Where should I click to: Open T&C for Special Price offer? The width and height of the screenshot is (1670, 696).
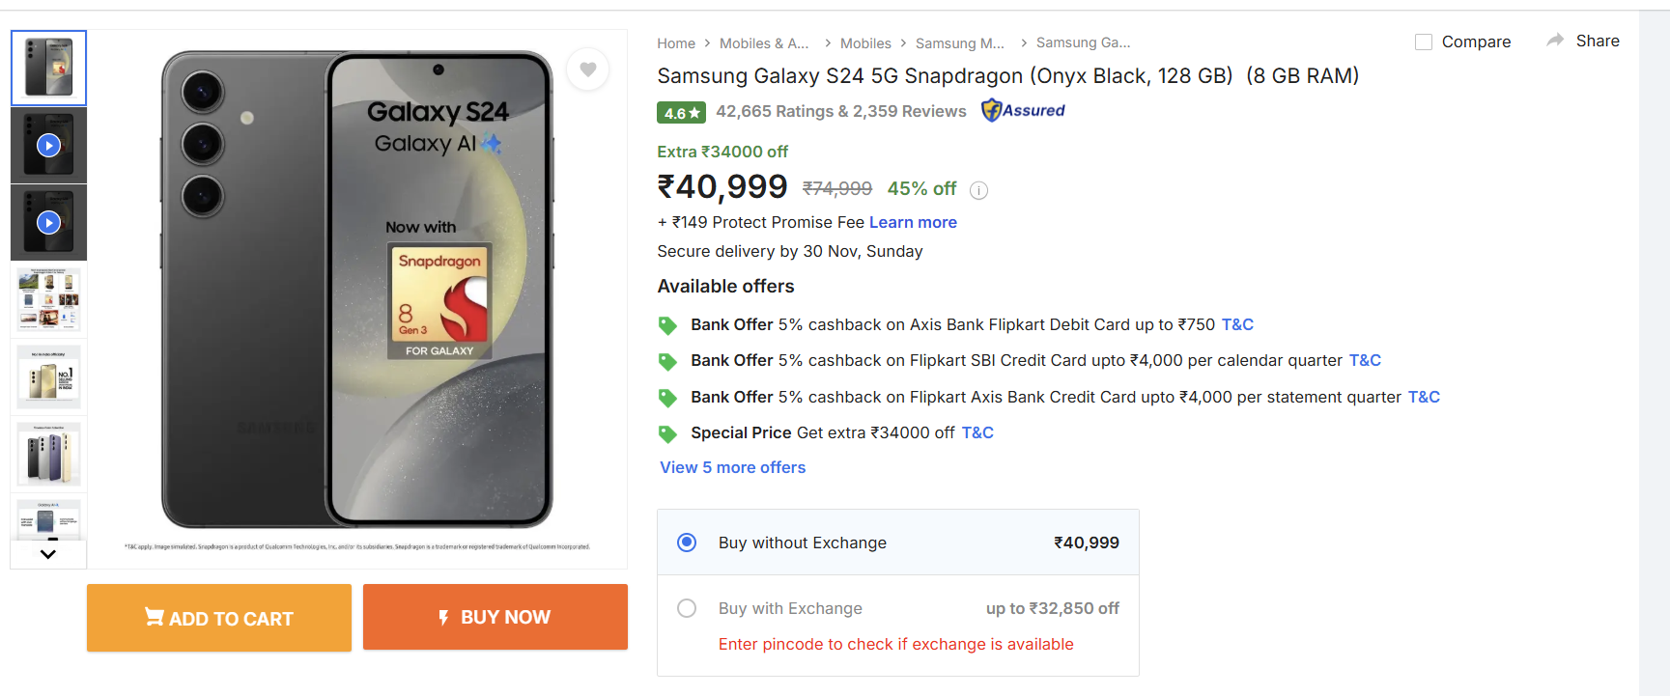pyautogui.click(x=977, y=432)
